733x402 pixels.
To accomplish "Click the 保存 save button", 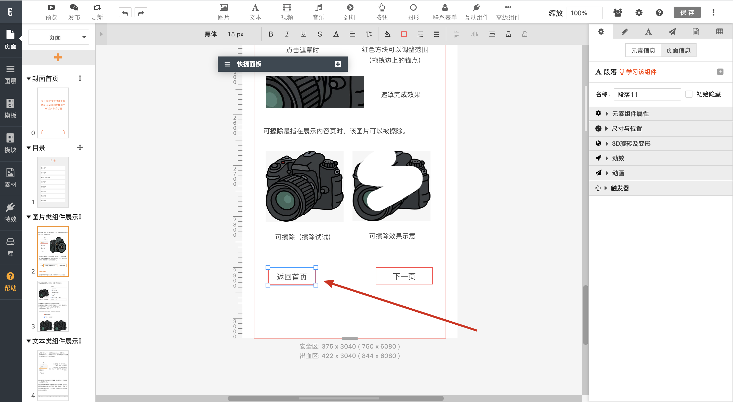I will click(x=687, y=12).
